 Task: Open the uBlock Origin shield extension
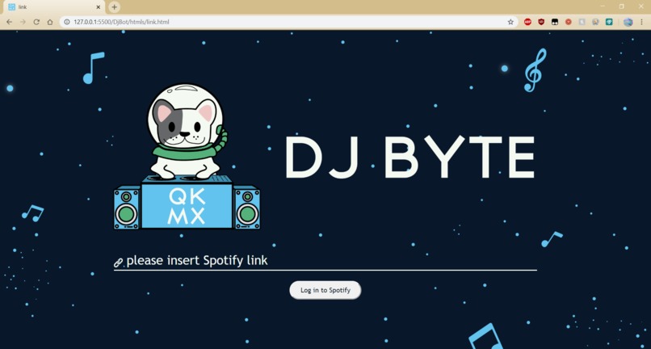(541, 22)
